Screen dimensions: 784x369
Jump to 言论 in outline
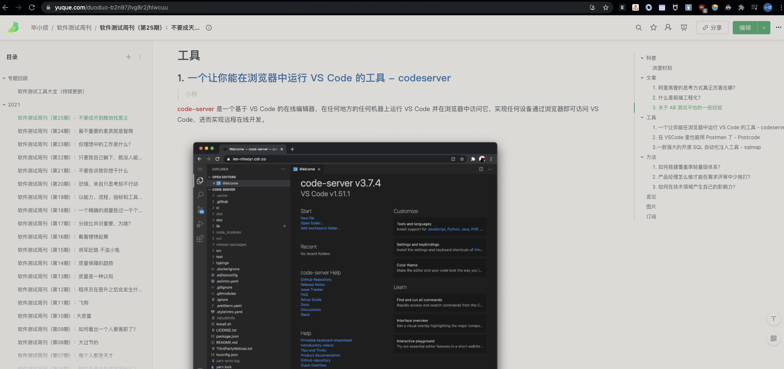(651, 197)
